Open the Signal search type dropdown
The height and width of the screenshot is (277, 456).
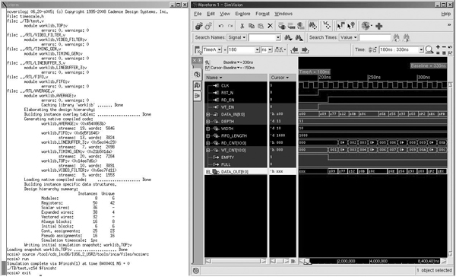coord(237,37)
